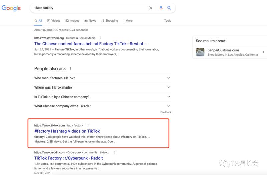Click the blue magnifier search button
The height and width of the screenshot is (175, 267).
point(169,8)
